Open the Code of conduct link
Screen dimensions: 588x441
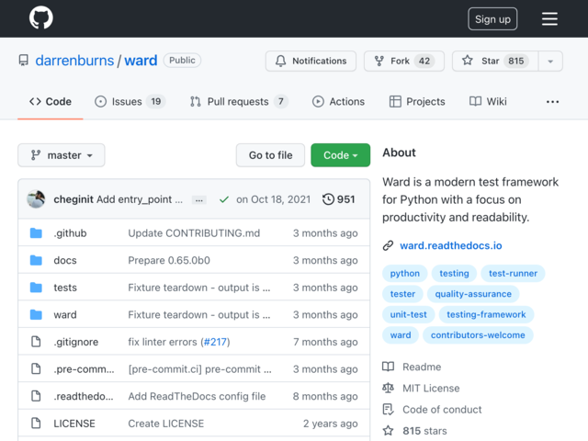pyautogui.click(x=432, y=410)
